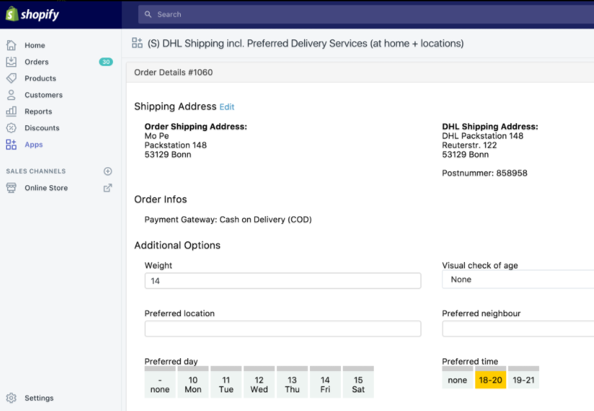Click the Settings gear icon
594x411 pixels.
[12, 397]
